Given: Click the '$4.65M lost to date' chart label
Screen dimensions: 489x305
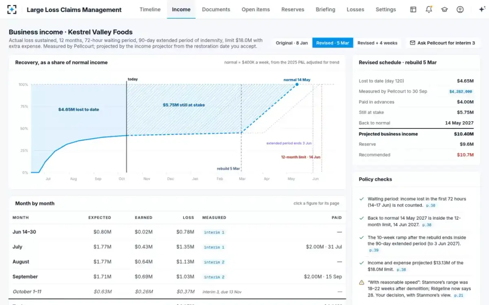Looking at the screenshot, I should pos(79,109).
